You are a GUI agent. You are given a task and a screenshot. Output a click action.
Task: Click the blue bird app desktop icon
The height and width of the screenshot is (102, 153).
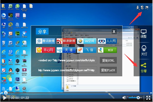[24, 34]
